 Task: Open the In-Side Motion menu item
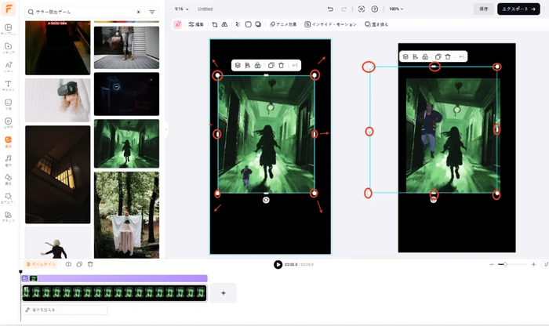330,24
